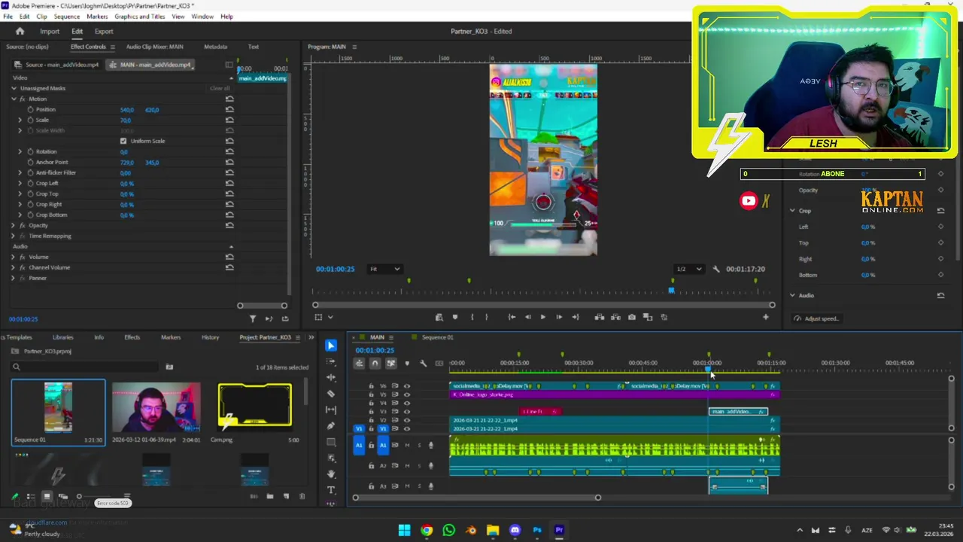This screenshot has height=542, width=963.
Task: Open Program Monitor settings wrench
Action: 716,269
